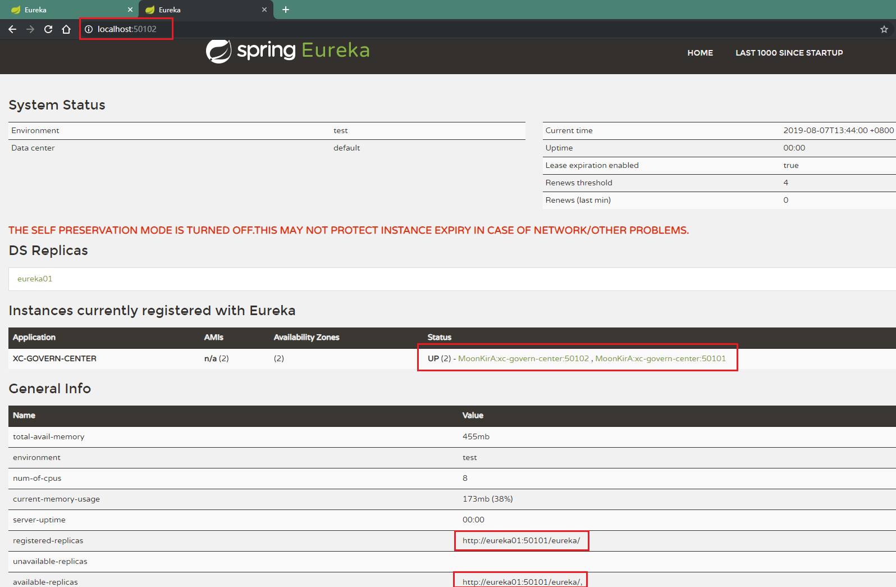
Task: Click the num-of-cpus row label
Action: coord(37,478)
